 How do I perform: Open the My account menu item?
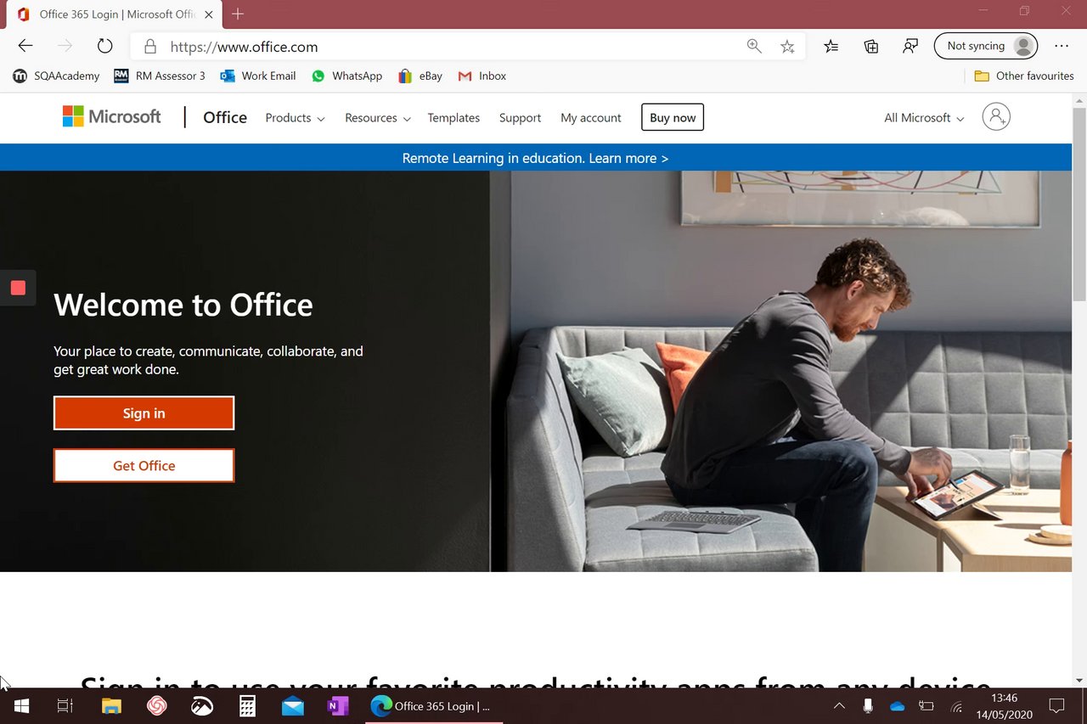(591, 118)
